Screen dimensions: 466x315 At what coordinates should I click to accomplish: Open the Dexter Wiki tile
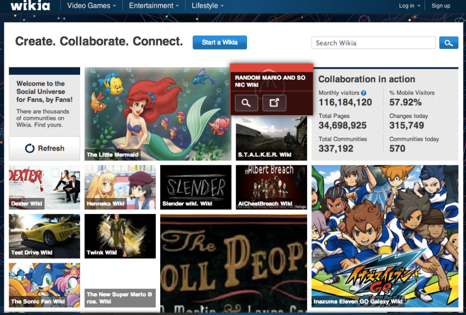click(x=45, y=187)
